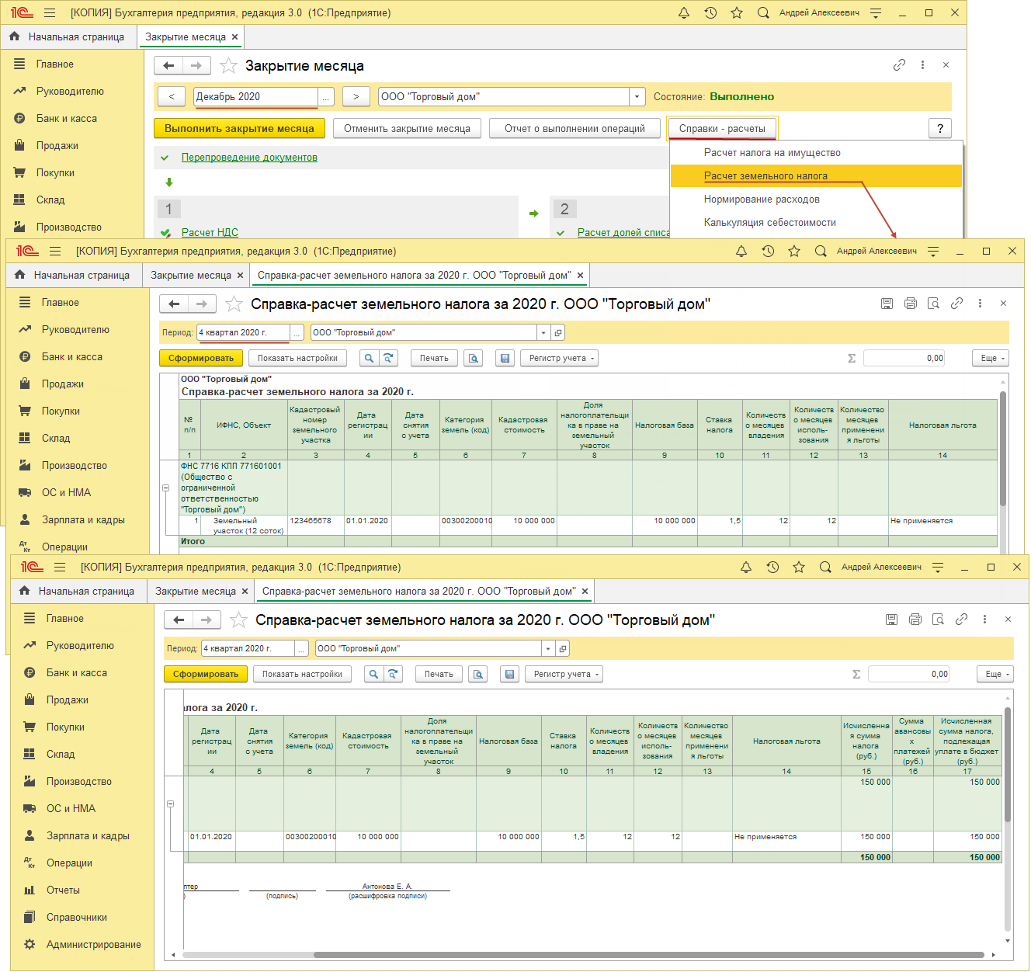Click Выполнить закрытие месяца button

point(239,128)
